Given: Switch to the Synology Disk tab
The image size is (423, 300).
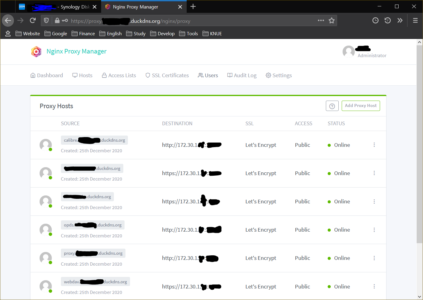Looking at the screenshot, I should pyautogui.click(x=58, y=7).
